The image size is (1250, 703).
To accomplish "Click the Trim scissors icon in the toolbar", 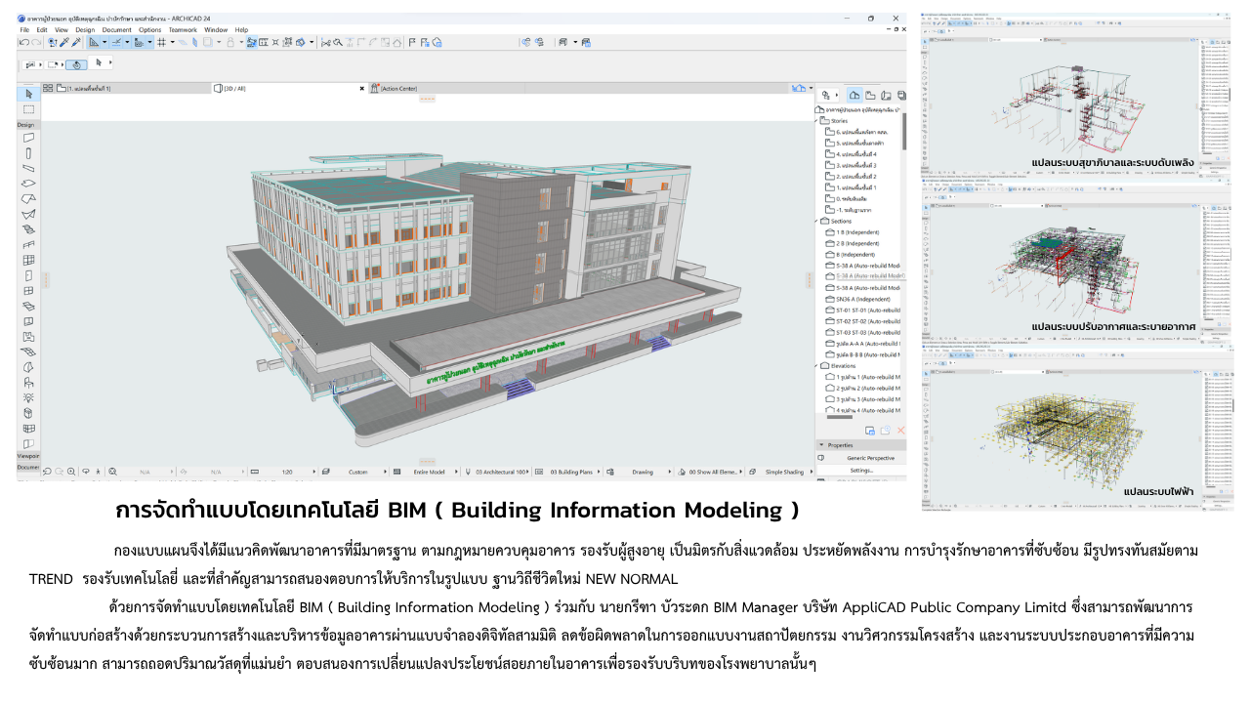I will click(326, 42).
